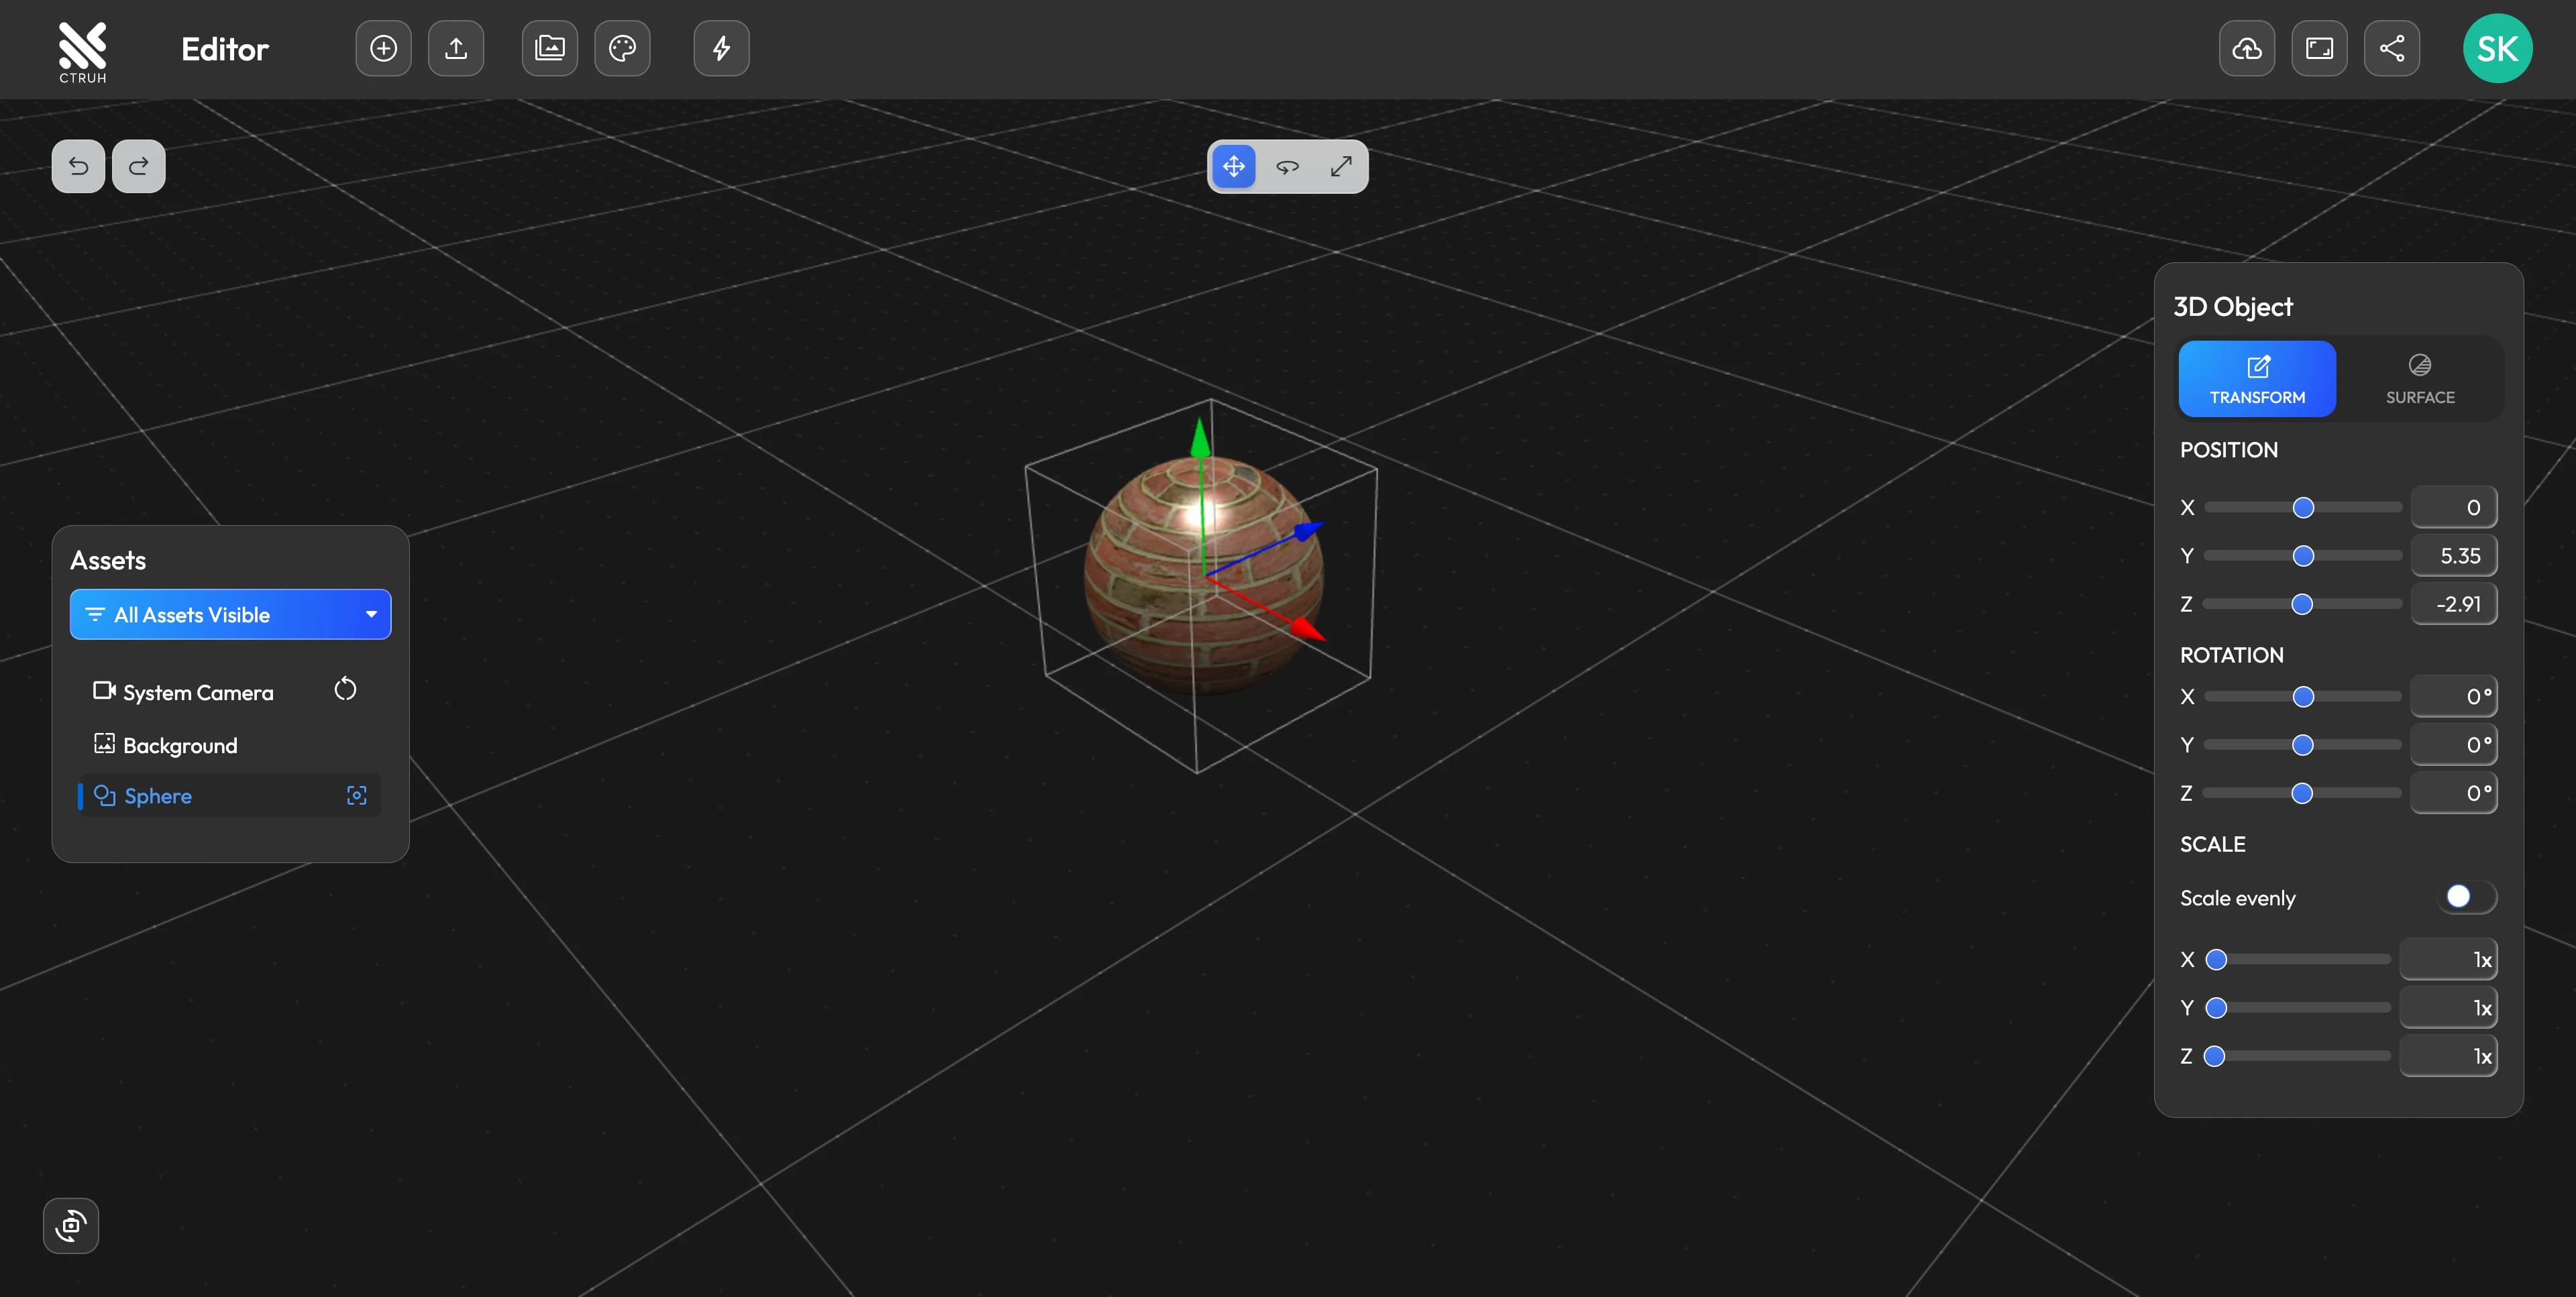Image resolution: width=2576 pixels, height=1297 pixels.
Task: Click the Rotation Y slider handle
Action: coord(2303,745)
